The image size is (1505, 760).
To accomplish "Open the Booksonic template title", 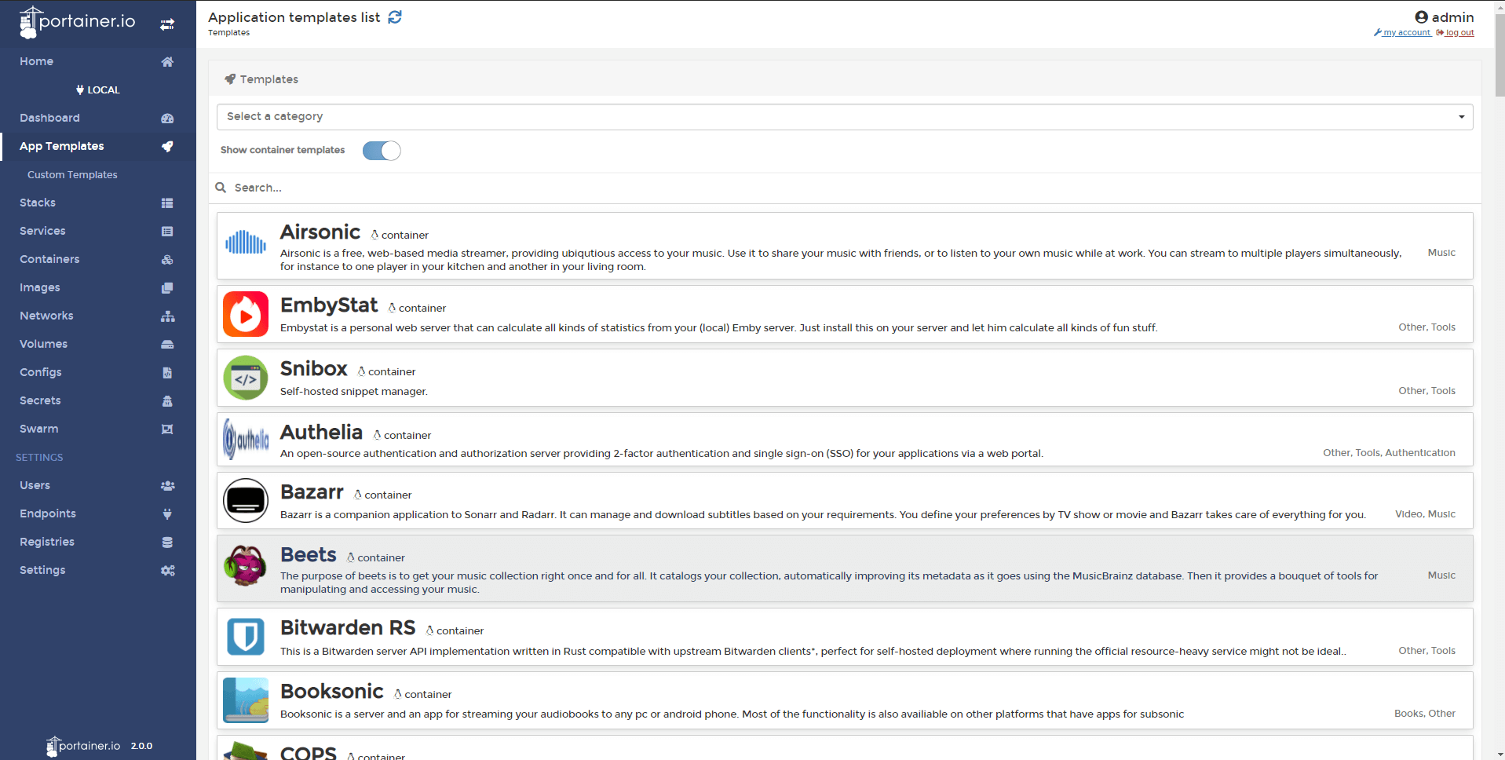I will click(332, 692).
